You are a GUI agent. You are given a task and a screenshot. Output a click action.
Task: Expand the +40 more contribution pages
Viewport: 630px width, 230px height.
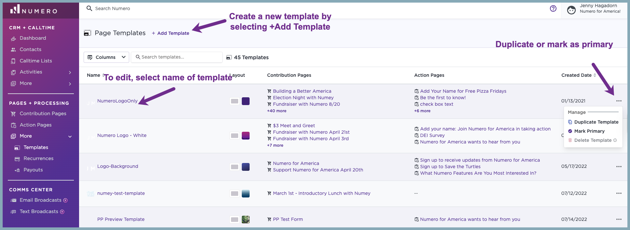coord(277,111)
